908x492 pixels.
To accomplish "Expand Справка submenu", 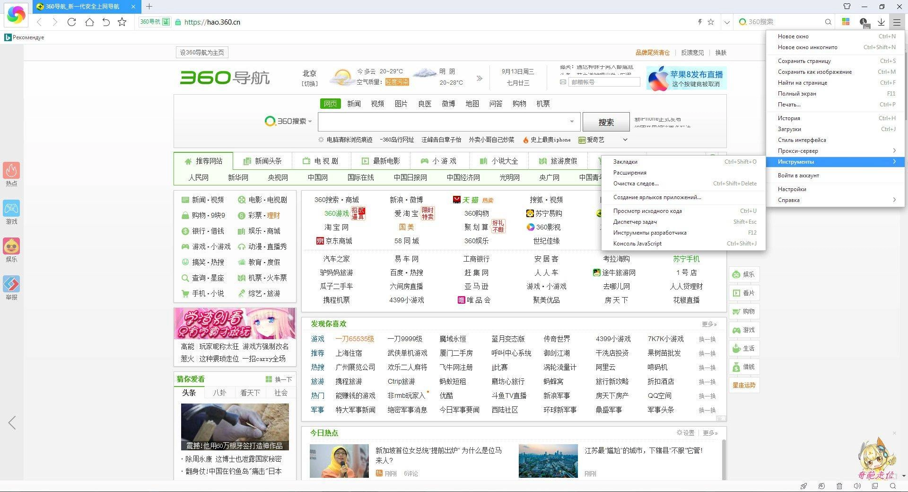I will coord(835,200).
